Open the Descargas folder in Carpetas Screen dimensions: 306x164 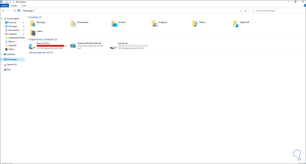point(38,24)
